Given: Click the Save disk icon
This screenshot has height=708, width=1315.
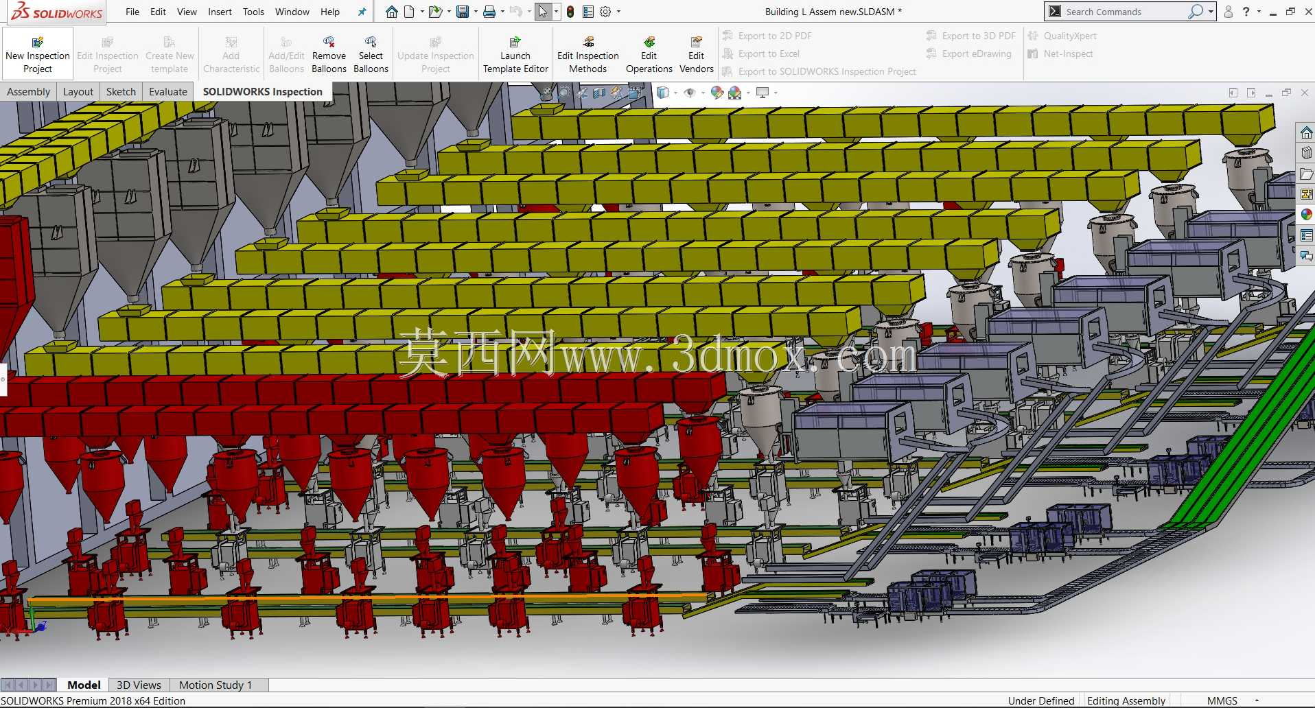Looking at the screenshot, I should [463, 12].
